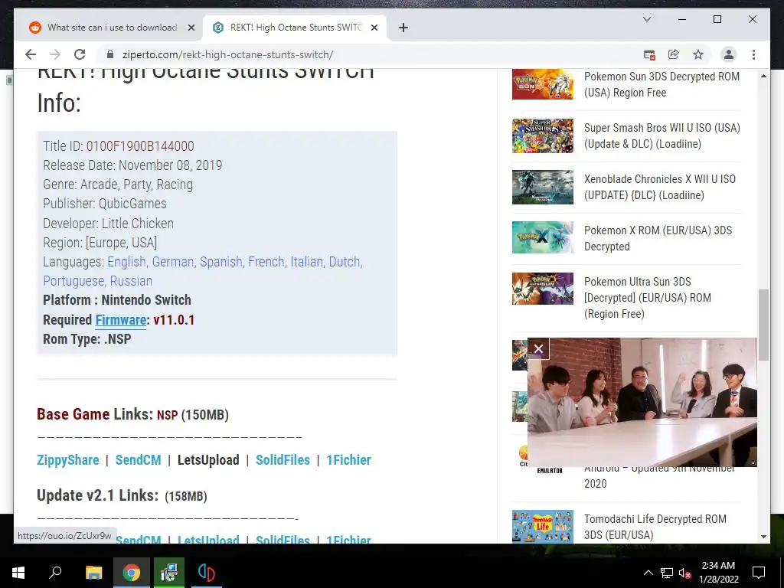
Task: Click the Pokemon Sun thumbnail
Action: click(543, 84)
